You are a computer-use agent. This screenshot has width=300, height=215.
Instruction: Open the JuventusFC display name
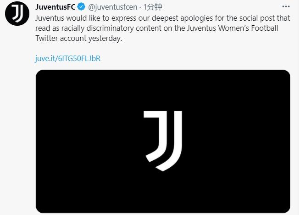[x=55, y=7]
